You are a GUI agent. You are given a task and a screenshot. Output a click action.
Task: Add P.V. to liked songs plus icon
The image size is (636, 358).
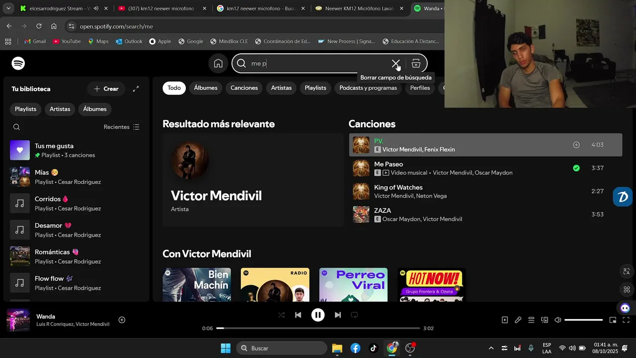tap(576, 145)
